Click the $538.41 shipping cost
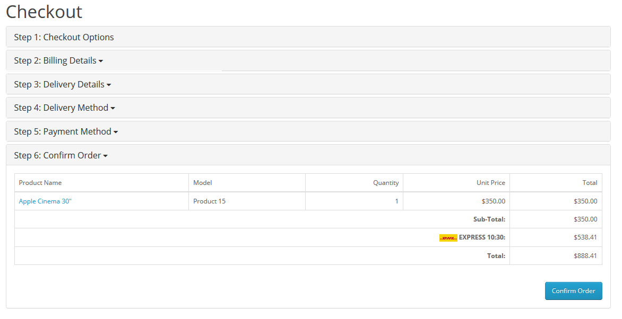Viewport: 622px width, 319px height. pyautogui.click(x=585, y=237)
